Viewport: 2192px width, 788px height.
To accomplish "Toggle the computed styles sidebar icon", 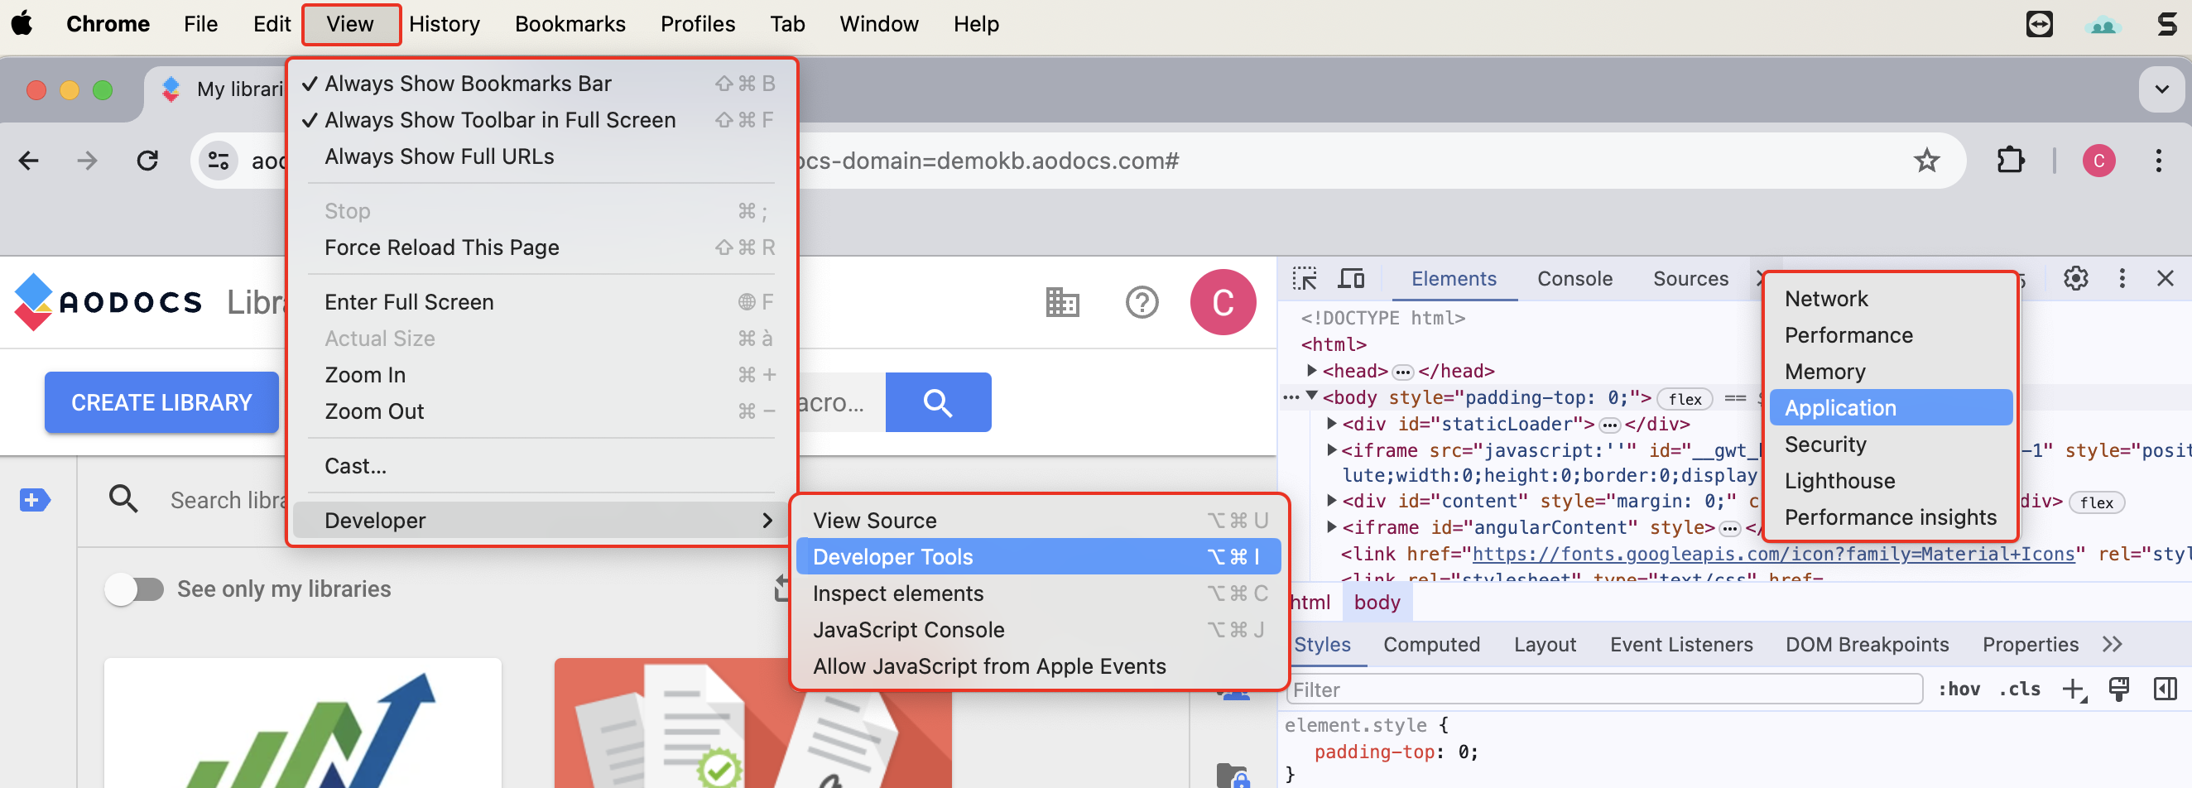I will [2165, 689].
